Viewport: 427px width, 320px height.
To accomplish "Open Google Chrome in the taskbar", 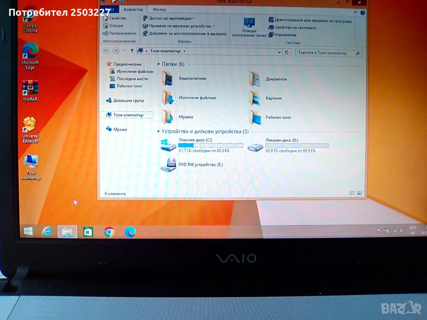I will 109,232.
